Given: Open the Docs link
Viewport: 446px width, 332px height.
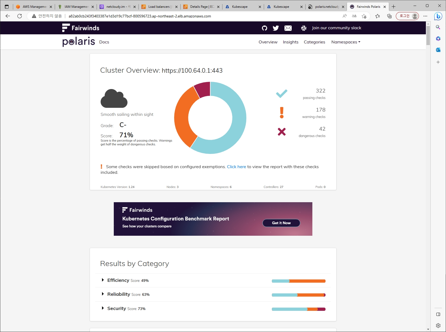Looking at the screenshot, I should 104,42.
